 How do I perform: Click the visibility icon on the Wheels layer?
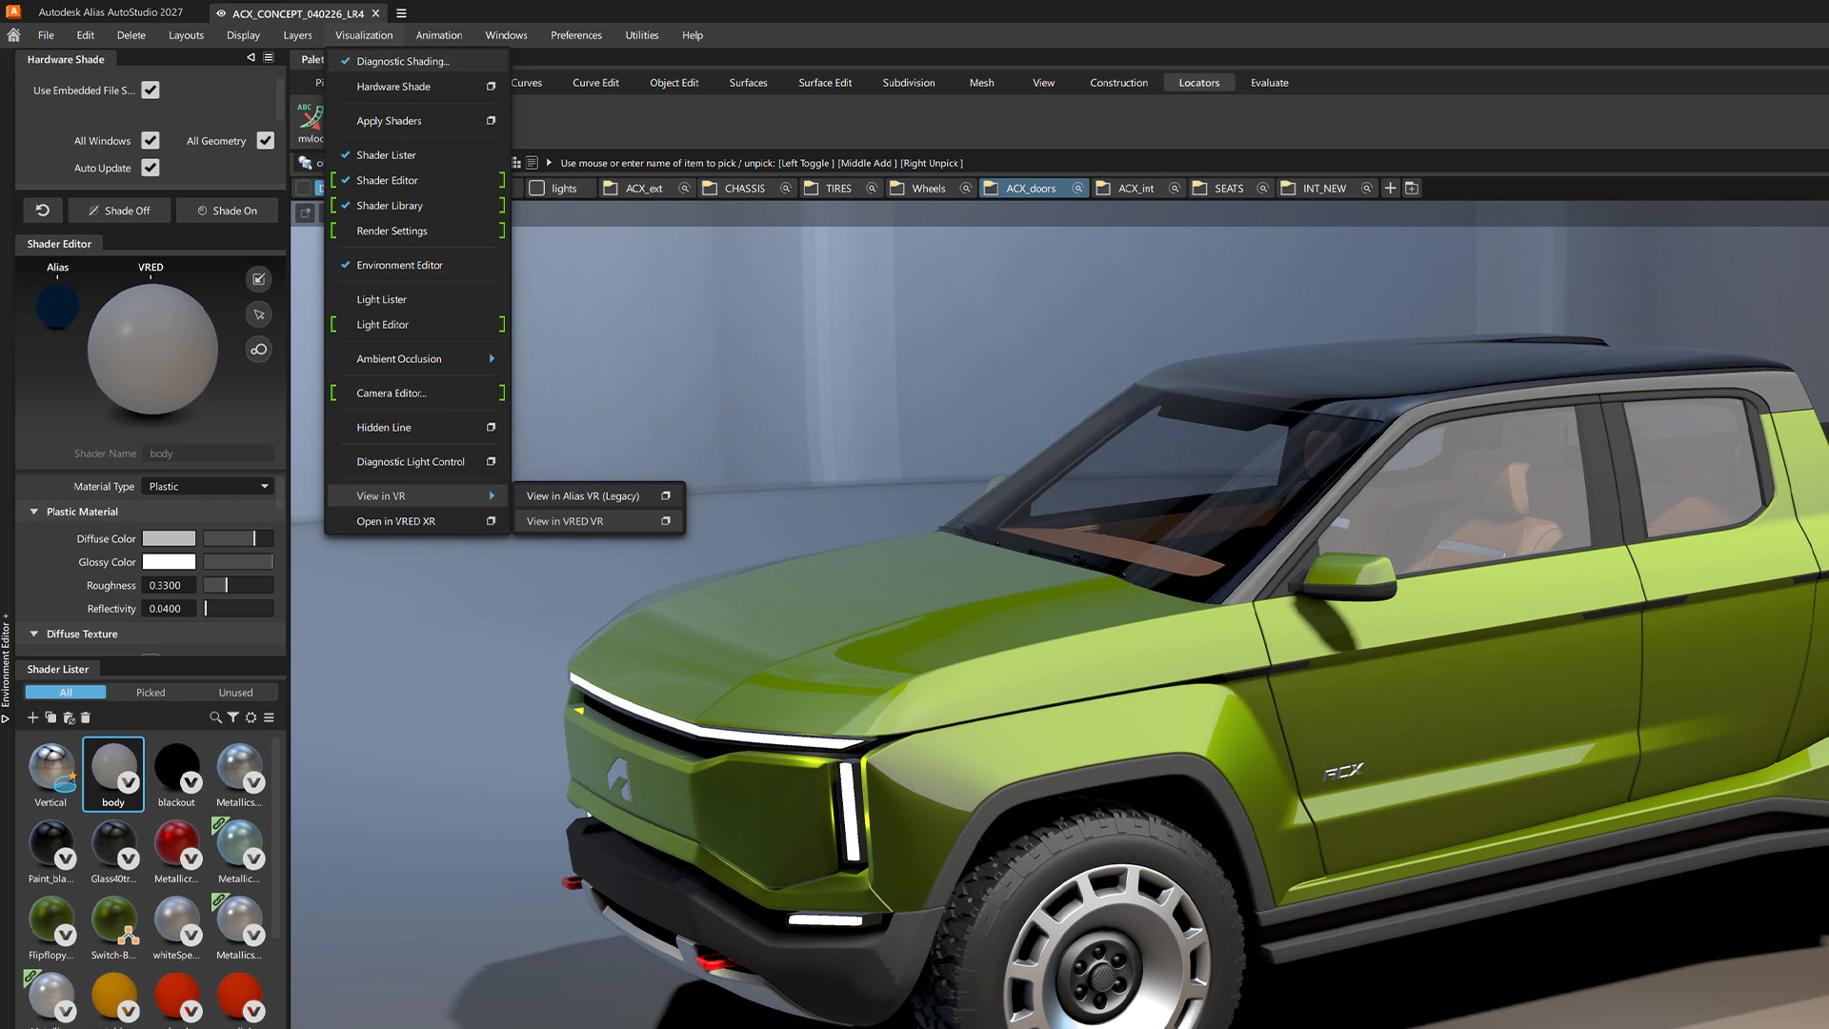[965, 189]
